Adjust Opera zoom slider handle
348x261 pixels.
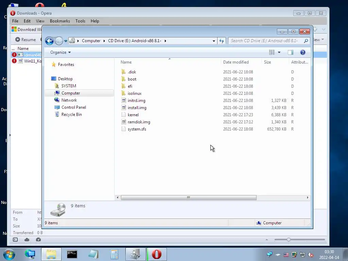click(x=289, y=240)
